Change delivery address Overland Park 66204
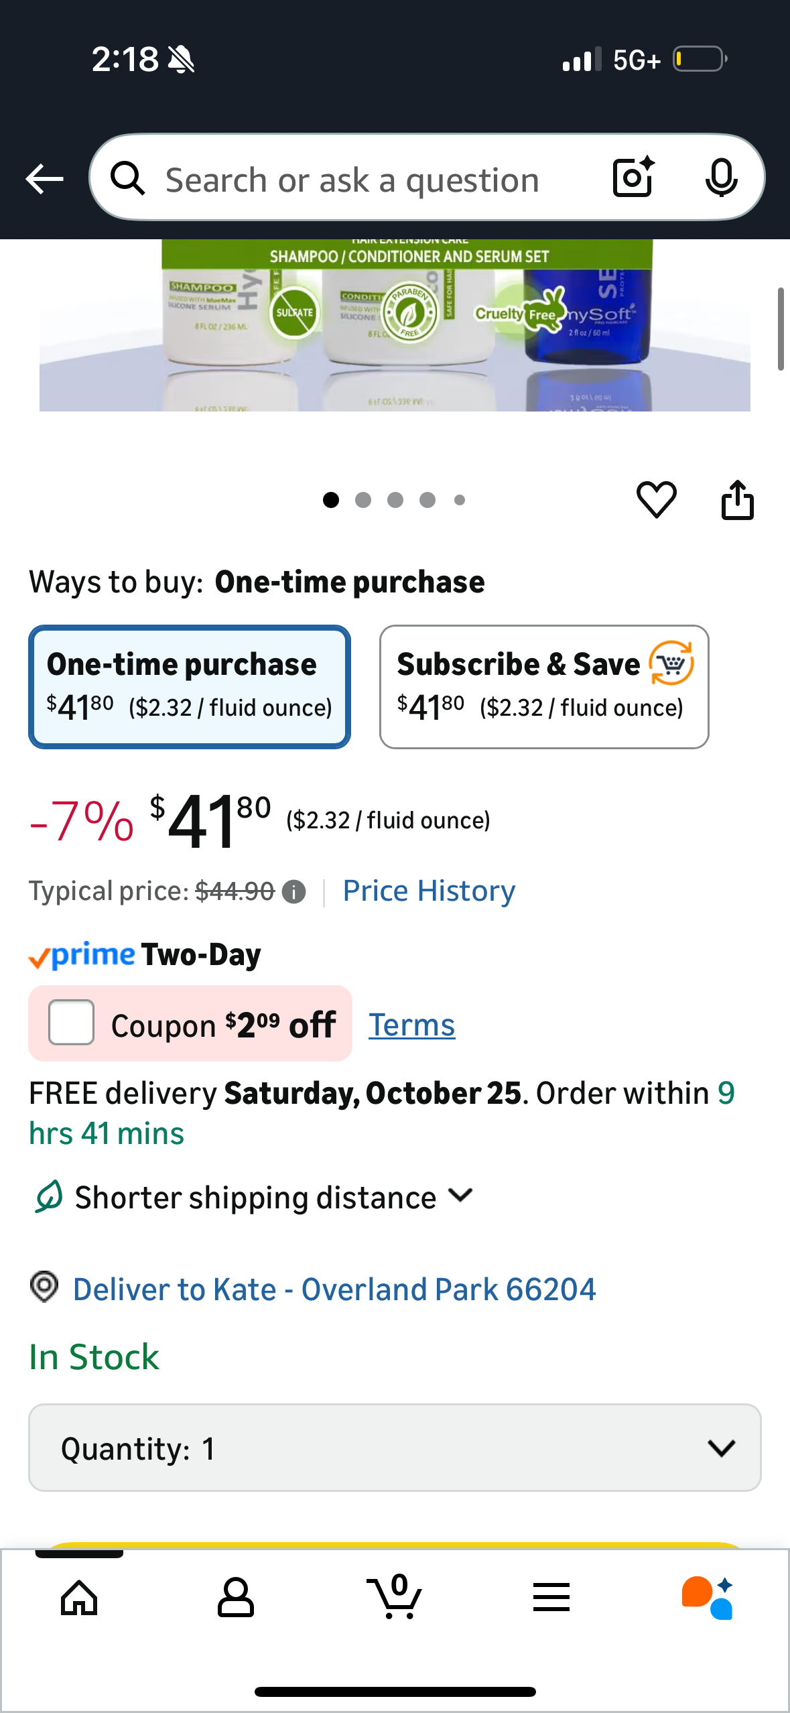Image resolution: width=790 pixels, height=1713 pixels. click(x=334, y=1289)
